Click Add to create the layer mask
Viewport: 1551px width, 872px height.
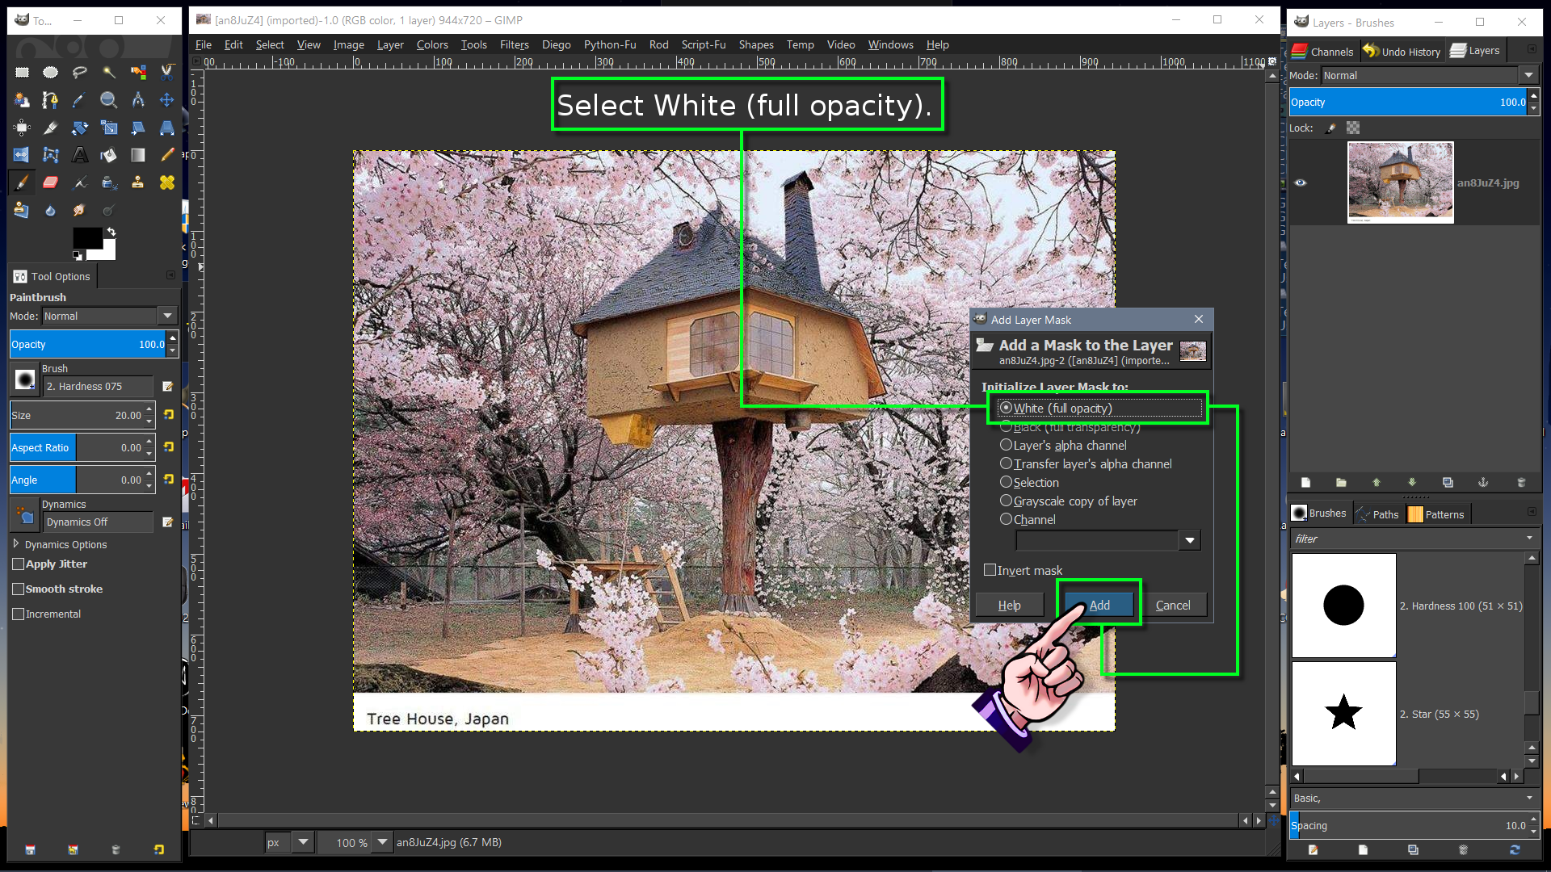pos(1099,606)
